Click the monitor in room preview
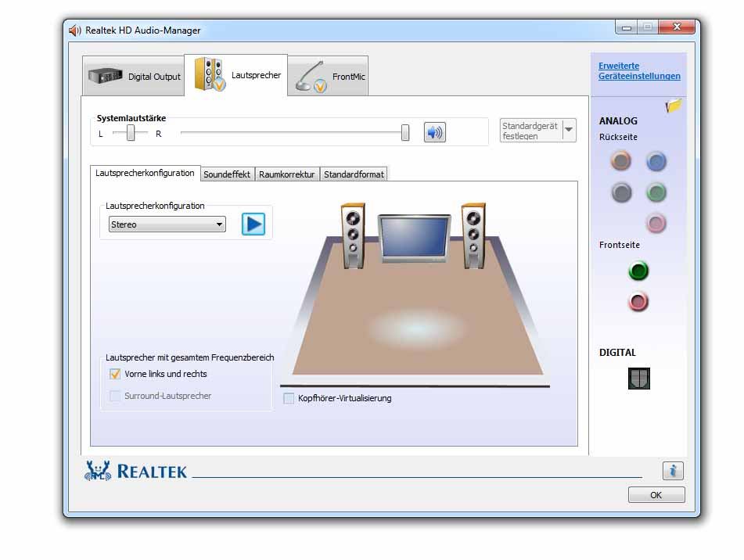This screenshot has height=560, width=744. tap(414, 239)
